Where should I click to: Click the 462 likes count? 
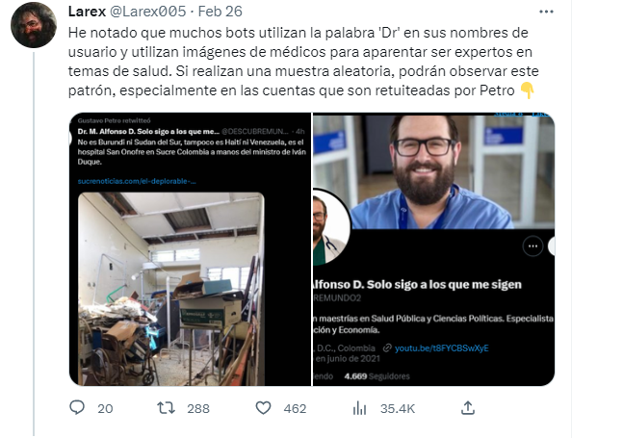[295, 408]
